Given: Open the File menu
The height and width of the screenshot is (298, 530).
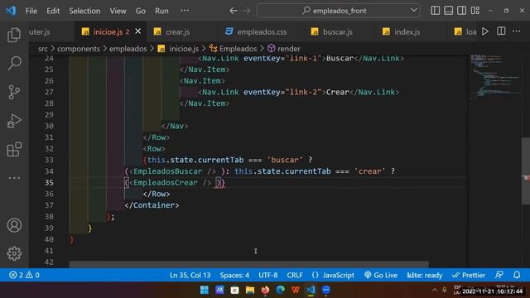Looking at the screenshot, I should point(31,11).
